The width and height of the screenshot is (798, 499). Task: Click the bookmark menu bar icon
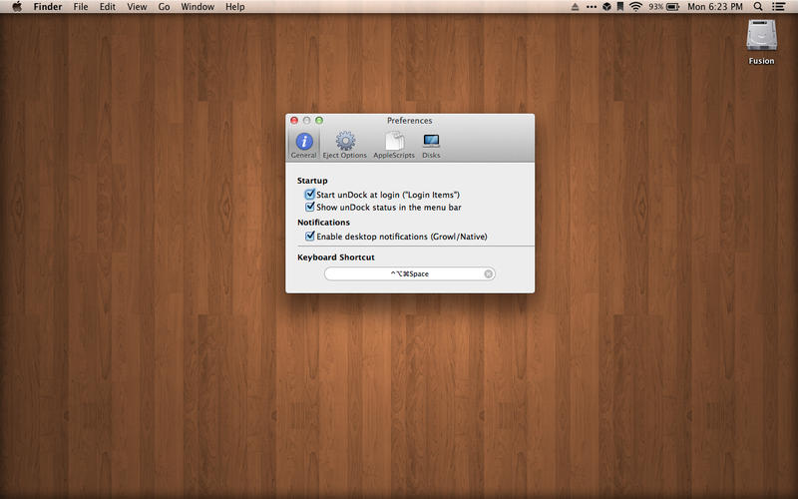[x=620, y=7]
